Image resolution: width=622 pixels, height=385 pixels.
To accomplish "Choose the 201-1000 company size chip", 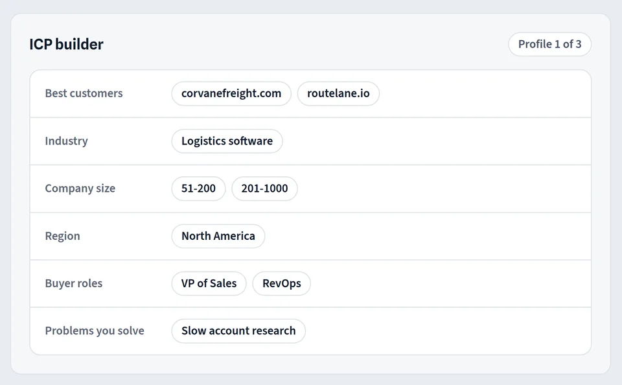I will point(264,189).
